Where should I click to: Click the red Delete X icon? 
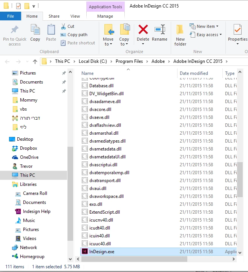pos(143,29)
